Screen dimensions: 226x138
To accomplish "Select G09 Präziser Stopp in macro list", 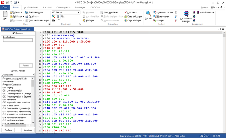I will click(11, 106).
